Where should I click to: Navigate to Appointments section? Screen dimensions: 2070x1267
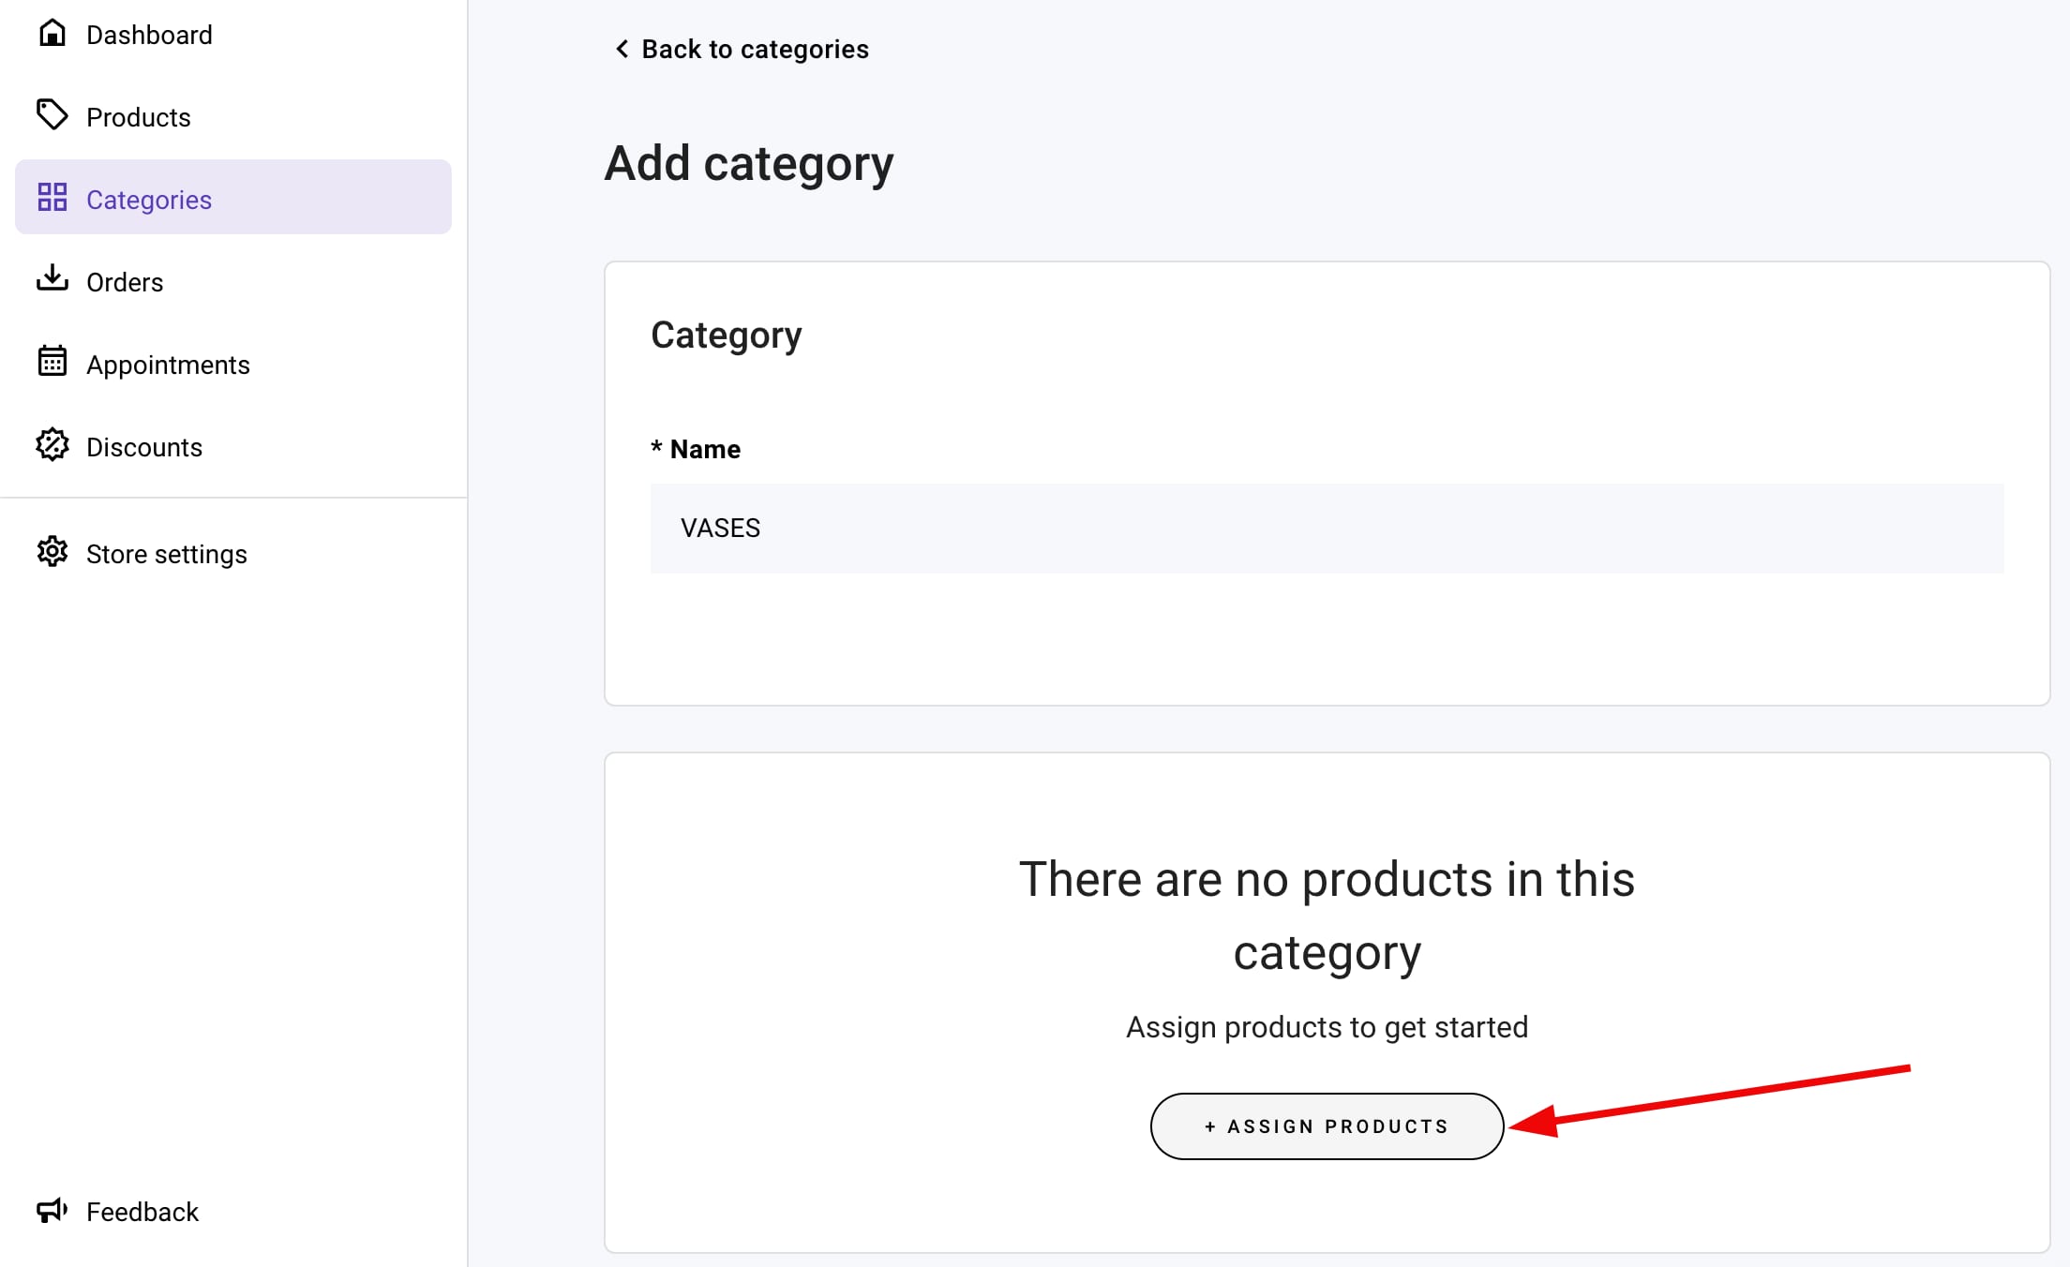(168, 365)
